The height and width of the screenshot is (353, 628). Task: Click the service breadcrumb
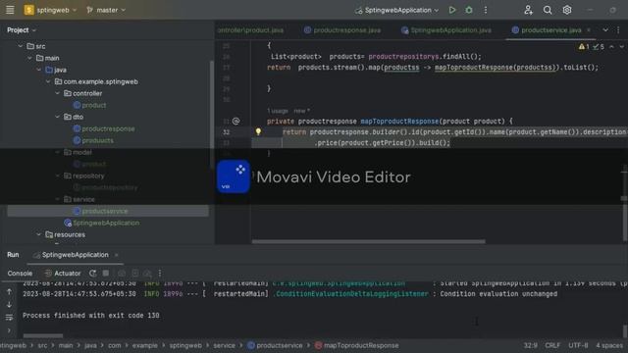click(224, 345)
